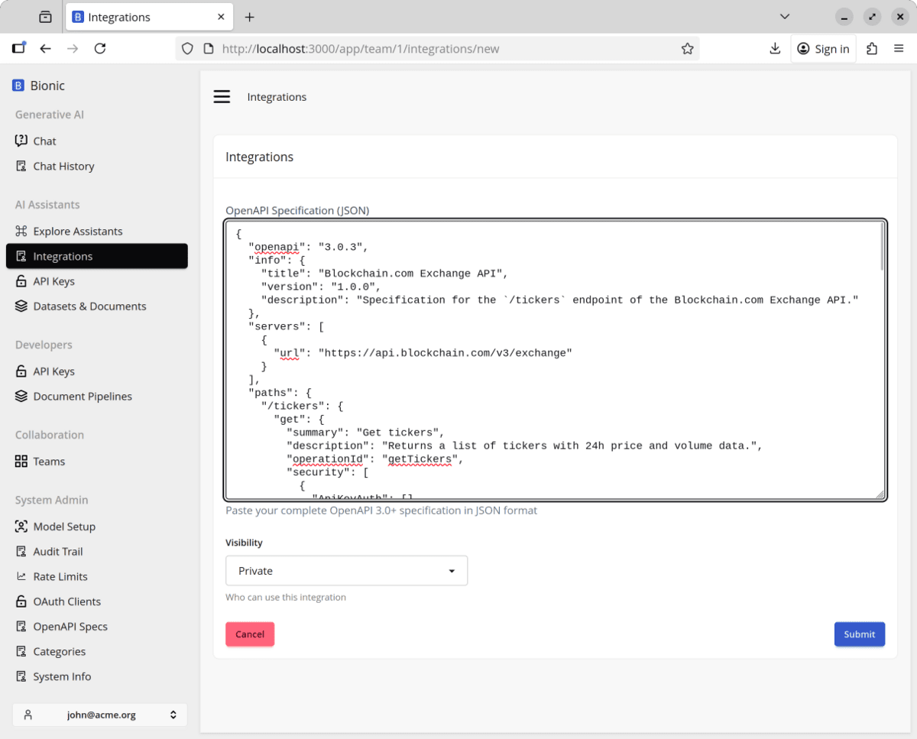The width and height of the screenshot is (917, 739).
Task: Click inside the OpenAPI Specification JSON textarea
Action: (x=550, y=382)
